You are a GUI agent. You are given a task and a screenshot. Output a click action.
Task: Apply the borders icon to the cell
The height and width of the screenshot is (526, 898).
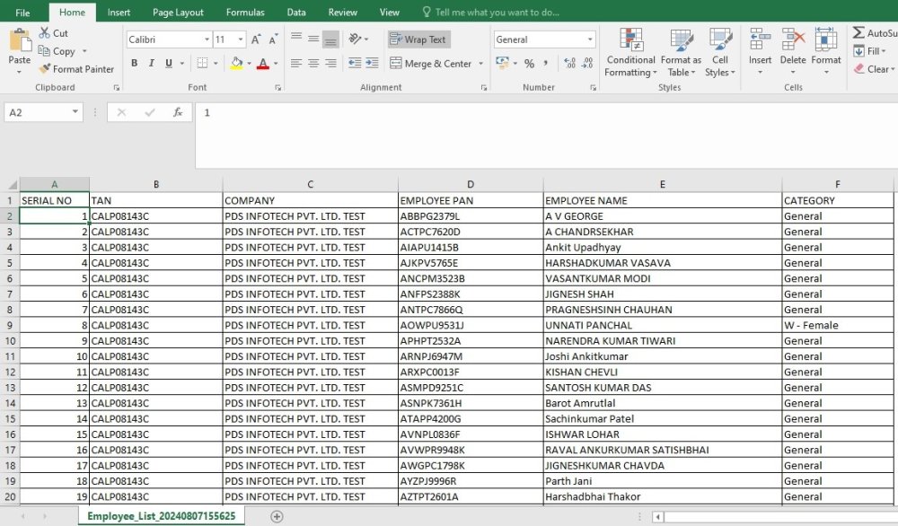pos(202,63)
